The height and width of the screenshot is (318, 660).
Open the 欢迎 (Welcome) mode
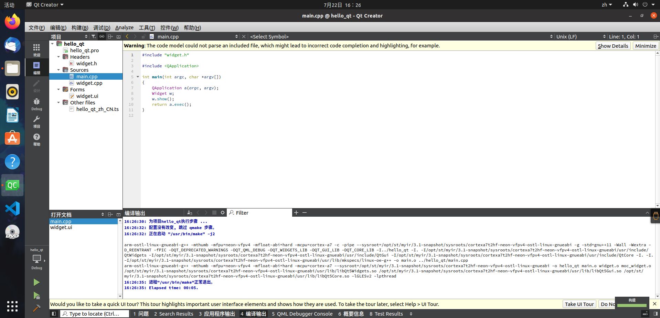point(36,50)
